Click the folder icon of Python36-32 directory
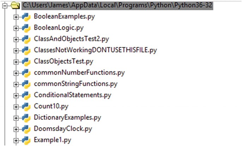The width and height of the screenshot is (242, 146). click(x=15, y=5)
